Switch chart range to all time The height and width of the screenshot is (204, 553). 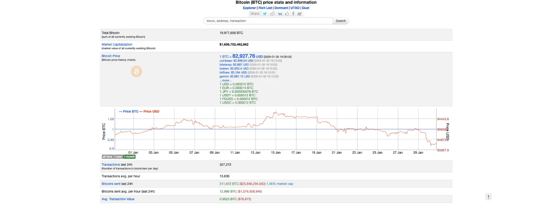(107, 157)
